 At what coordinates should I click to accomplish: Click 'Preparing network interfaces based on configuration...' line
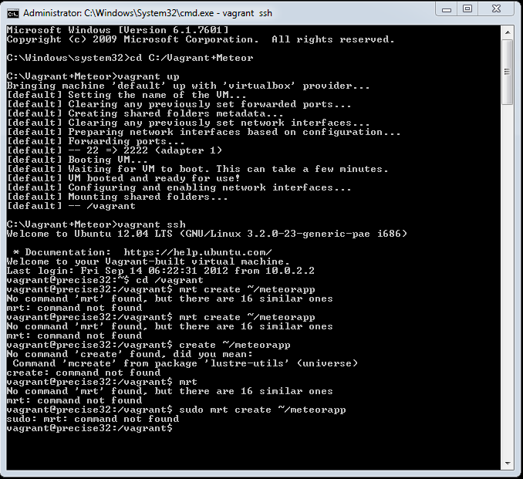[204, 132]
